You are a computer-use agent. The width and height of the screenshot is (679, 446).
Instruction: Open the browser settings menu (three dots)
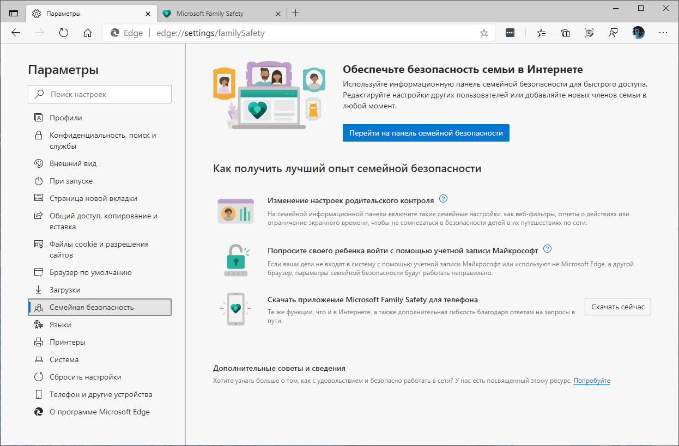coord(663,33)
